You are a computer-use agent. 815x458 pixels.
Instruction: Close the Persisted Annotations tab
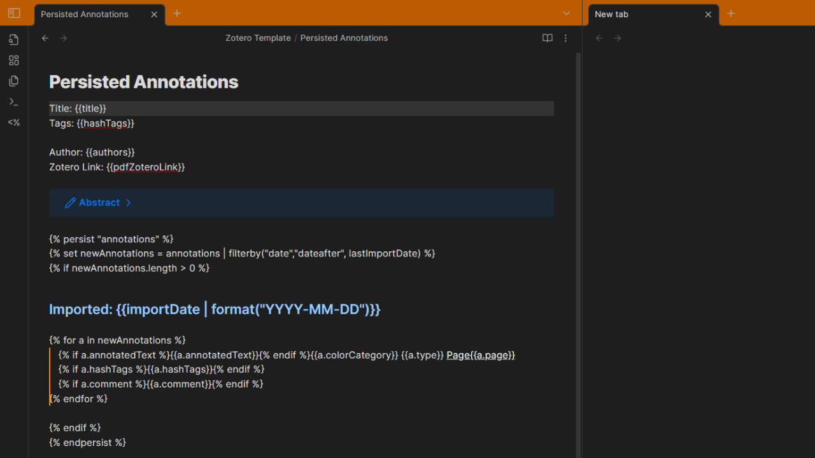[x=154, y=14]
